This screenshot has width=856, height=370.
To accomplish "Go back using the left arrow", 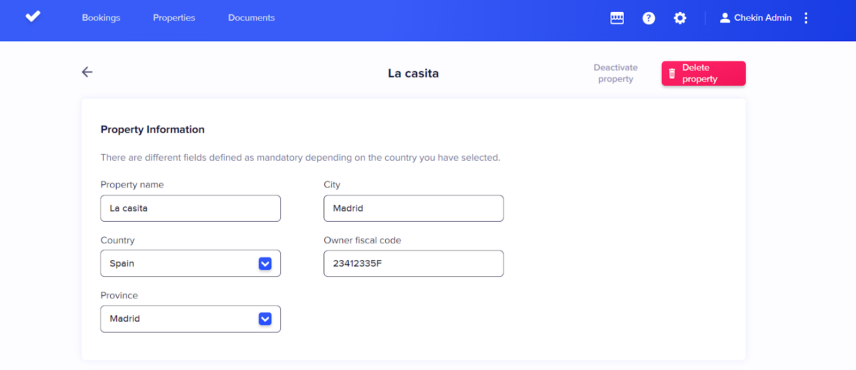I will (87, 72).
